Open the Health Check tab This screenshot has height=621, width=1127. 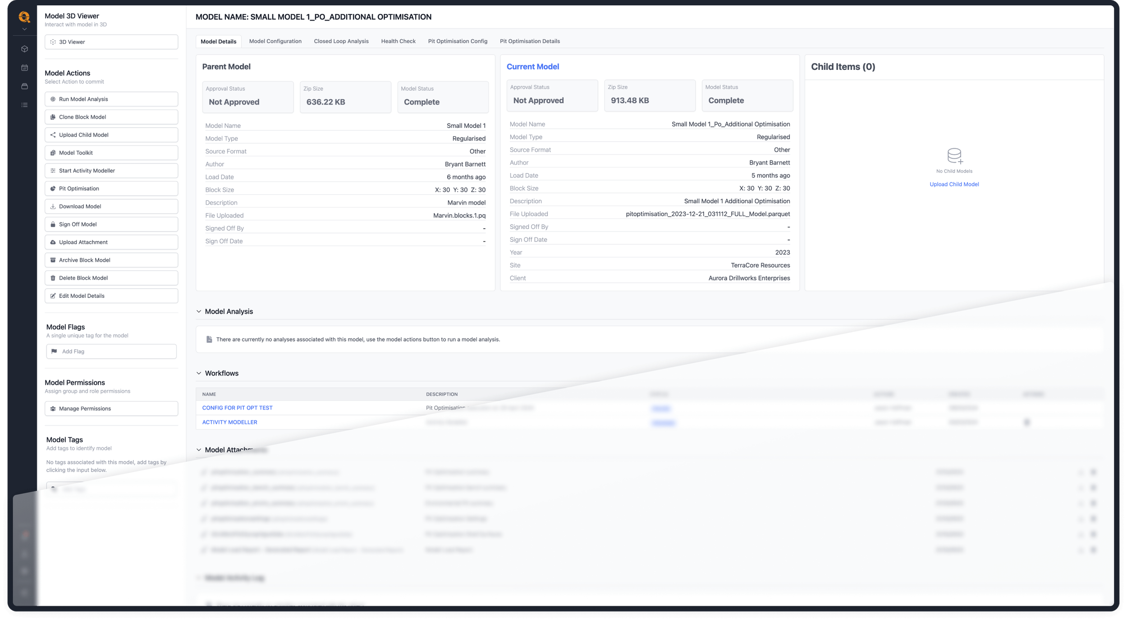point(398,41)
